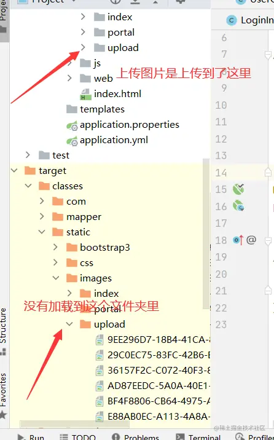Open the Run tool window tab
This screenshot has height=440, width=274.
pyautogui.click(x=31, y=436)
